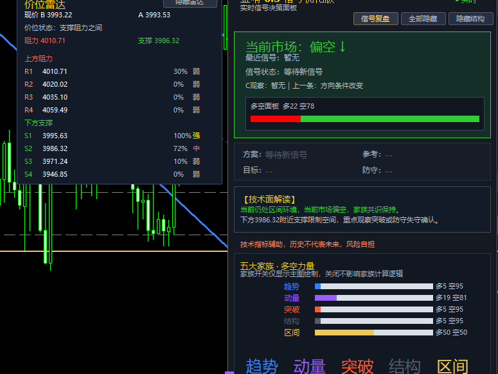Select resistance row R2 4020.02
The height and width of the screenshot is (374, 498).
112,84
